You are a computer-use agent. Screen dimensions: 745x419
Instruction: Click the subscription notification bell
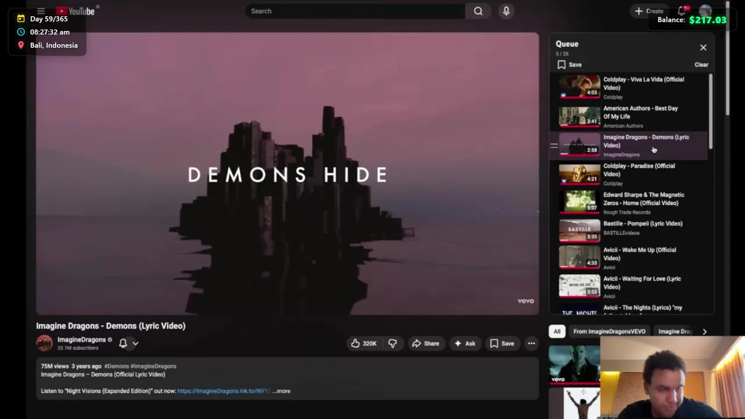[x=123, y=343]
